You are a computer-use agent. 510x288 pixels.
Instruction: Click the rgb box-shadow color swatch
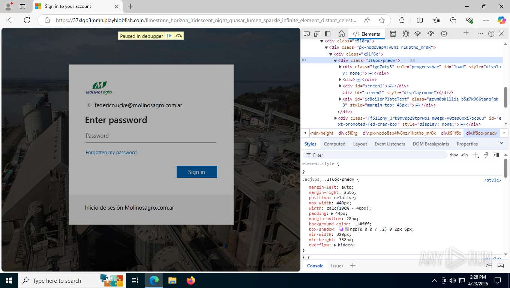347,229
